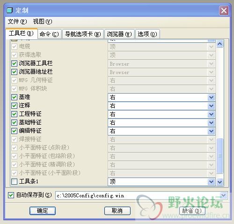Click the 定制 dialog title icon

(9, 10)
